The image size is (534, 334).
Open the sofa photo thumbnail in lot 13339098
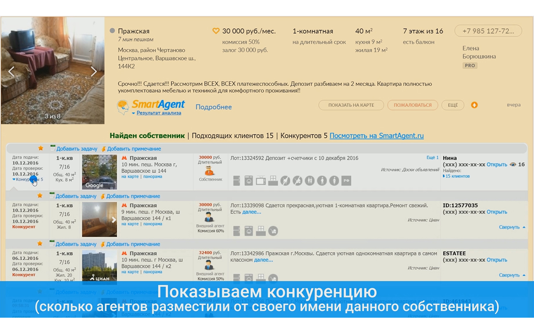coord(99,220)
